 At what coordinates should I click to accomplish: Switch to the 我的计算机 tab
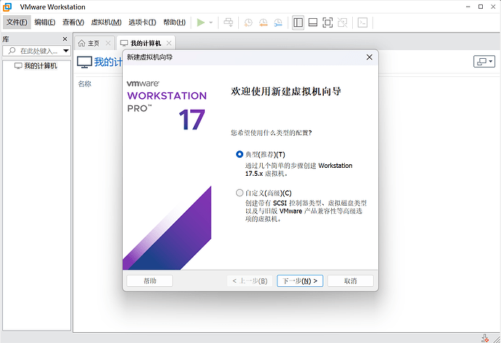coord(146,43)
